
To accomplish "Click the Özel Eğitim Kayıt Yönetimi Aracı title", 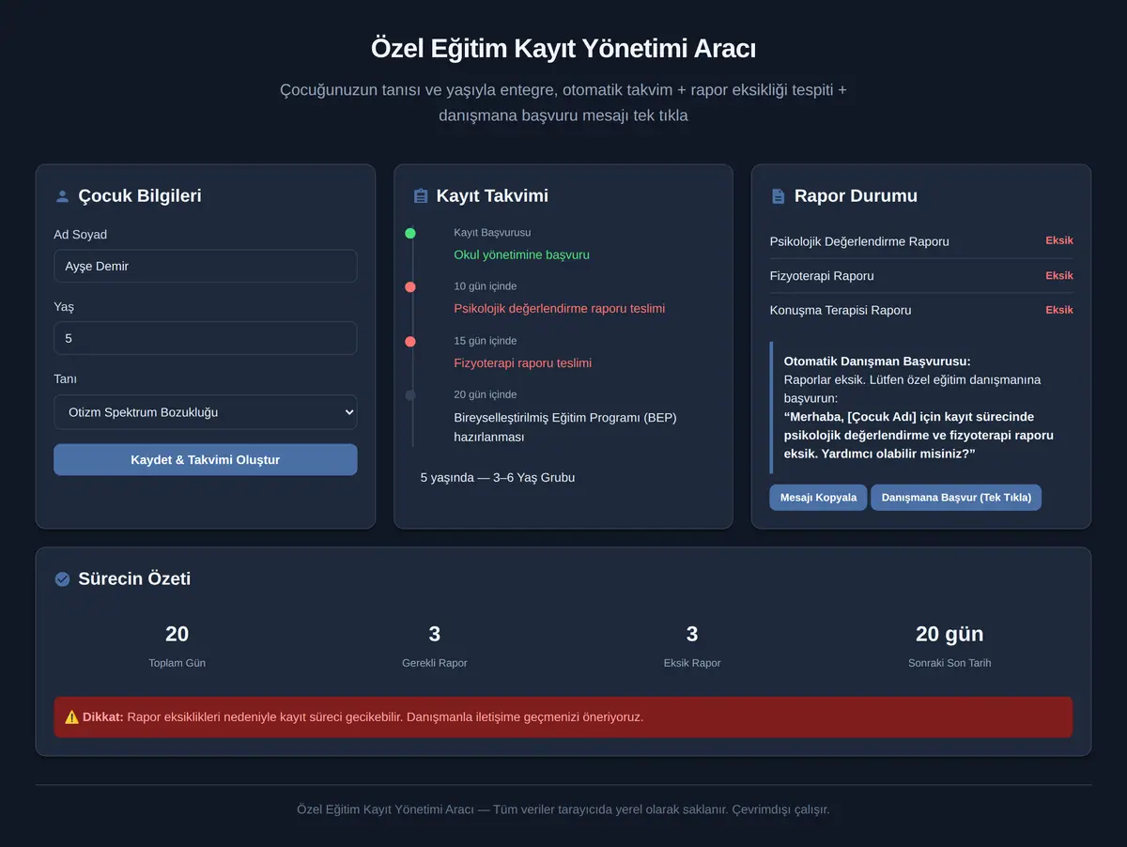I will (x=563, y=48).
